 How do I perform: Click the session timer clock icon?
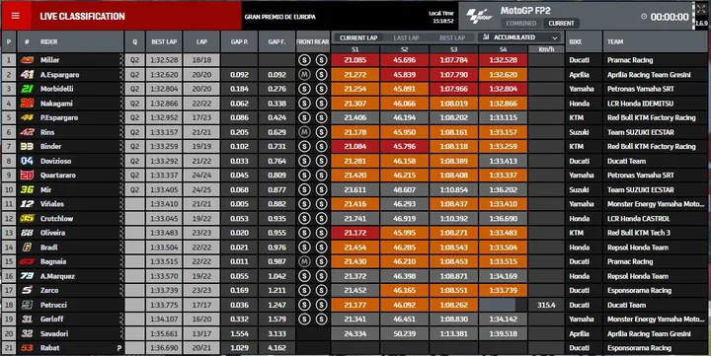[644, 17]
